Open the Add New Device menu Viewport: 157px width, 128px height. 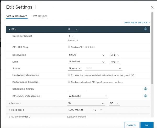(137, 23)
